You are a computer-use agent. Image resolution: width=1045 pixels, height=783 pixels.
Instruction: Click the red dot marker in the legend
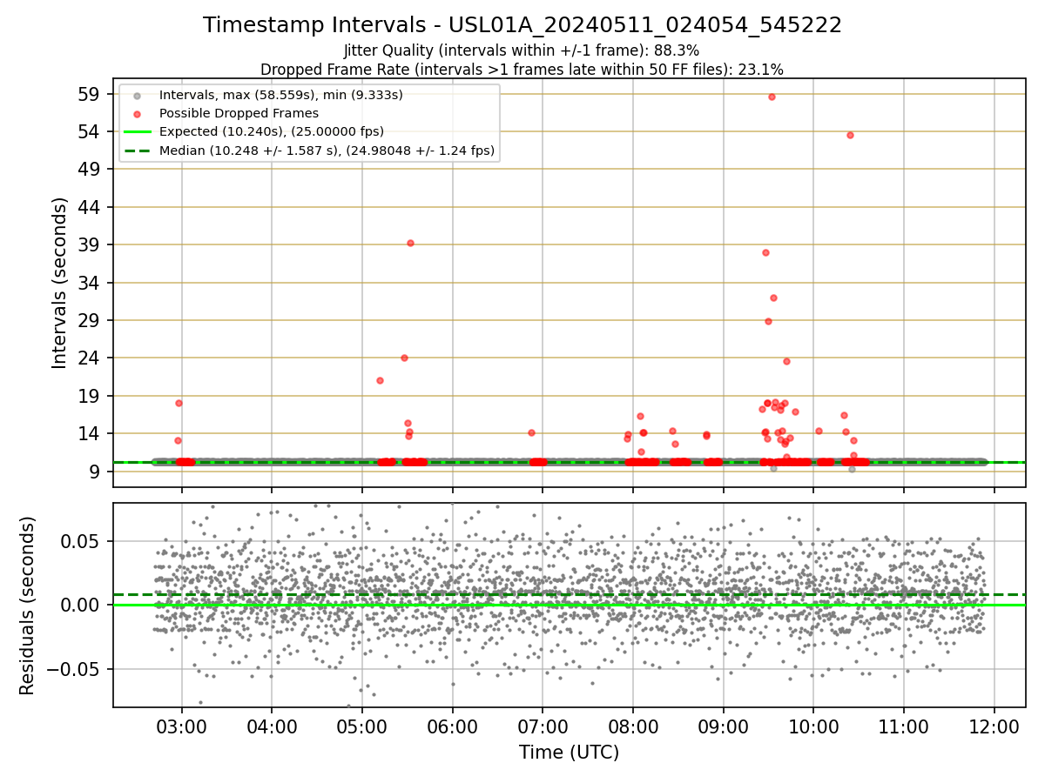[x=137, y=113]
